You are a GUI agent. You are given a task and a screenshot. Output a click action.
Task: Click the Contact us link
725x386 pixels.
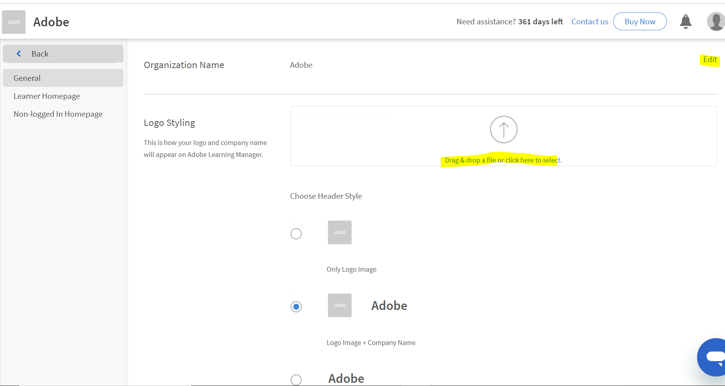[x=590, y=22]
